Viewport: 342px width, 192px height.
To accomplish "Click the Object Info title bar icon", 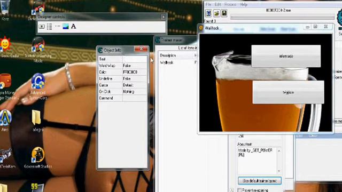I will 100,50.
